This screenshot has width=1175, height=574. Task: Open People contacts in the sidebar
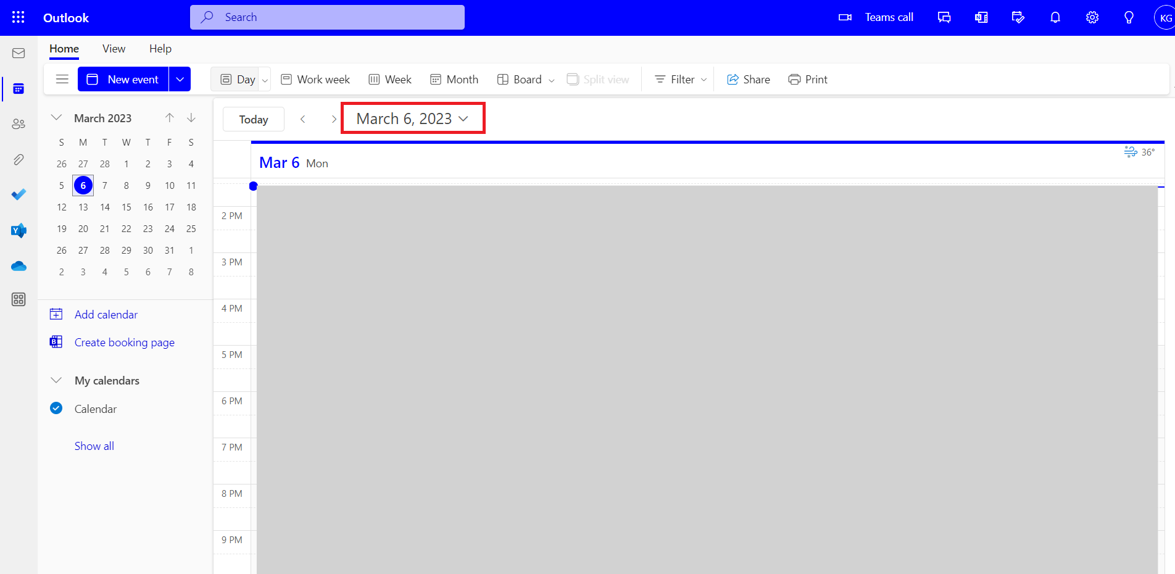click(19, 124)
